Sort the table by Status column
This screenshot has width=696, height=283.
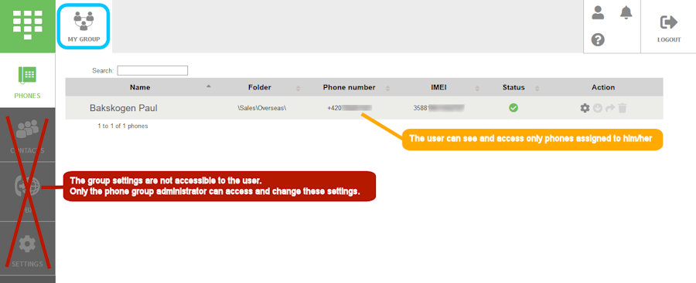click(513, 87)
